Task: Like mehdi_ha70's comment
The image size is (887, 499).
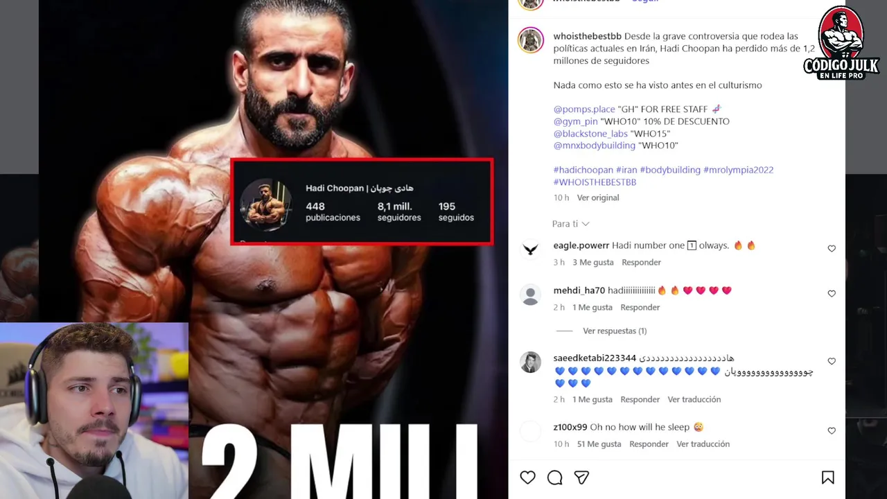Action: pyautogui.click(x=832, y=294)
